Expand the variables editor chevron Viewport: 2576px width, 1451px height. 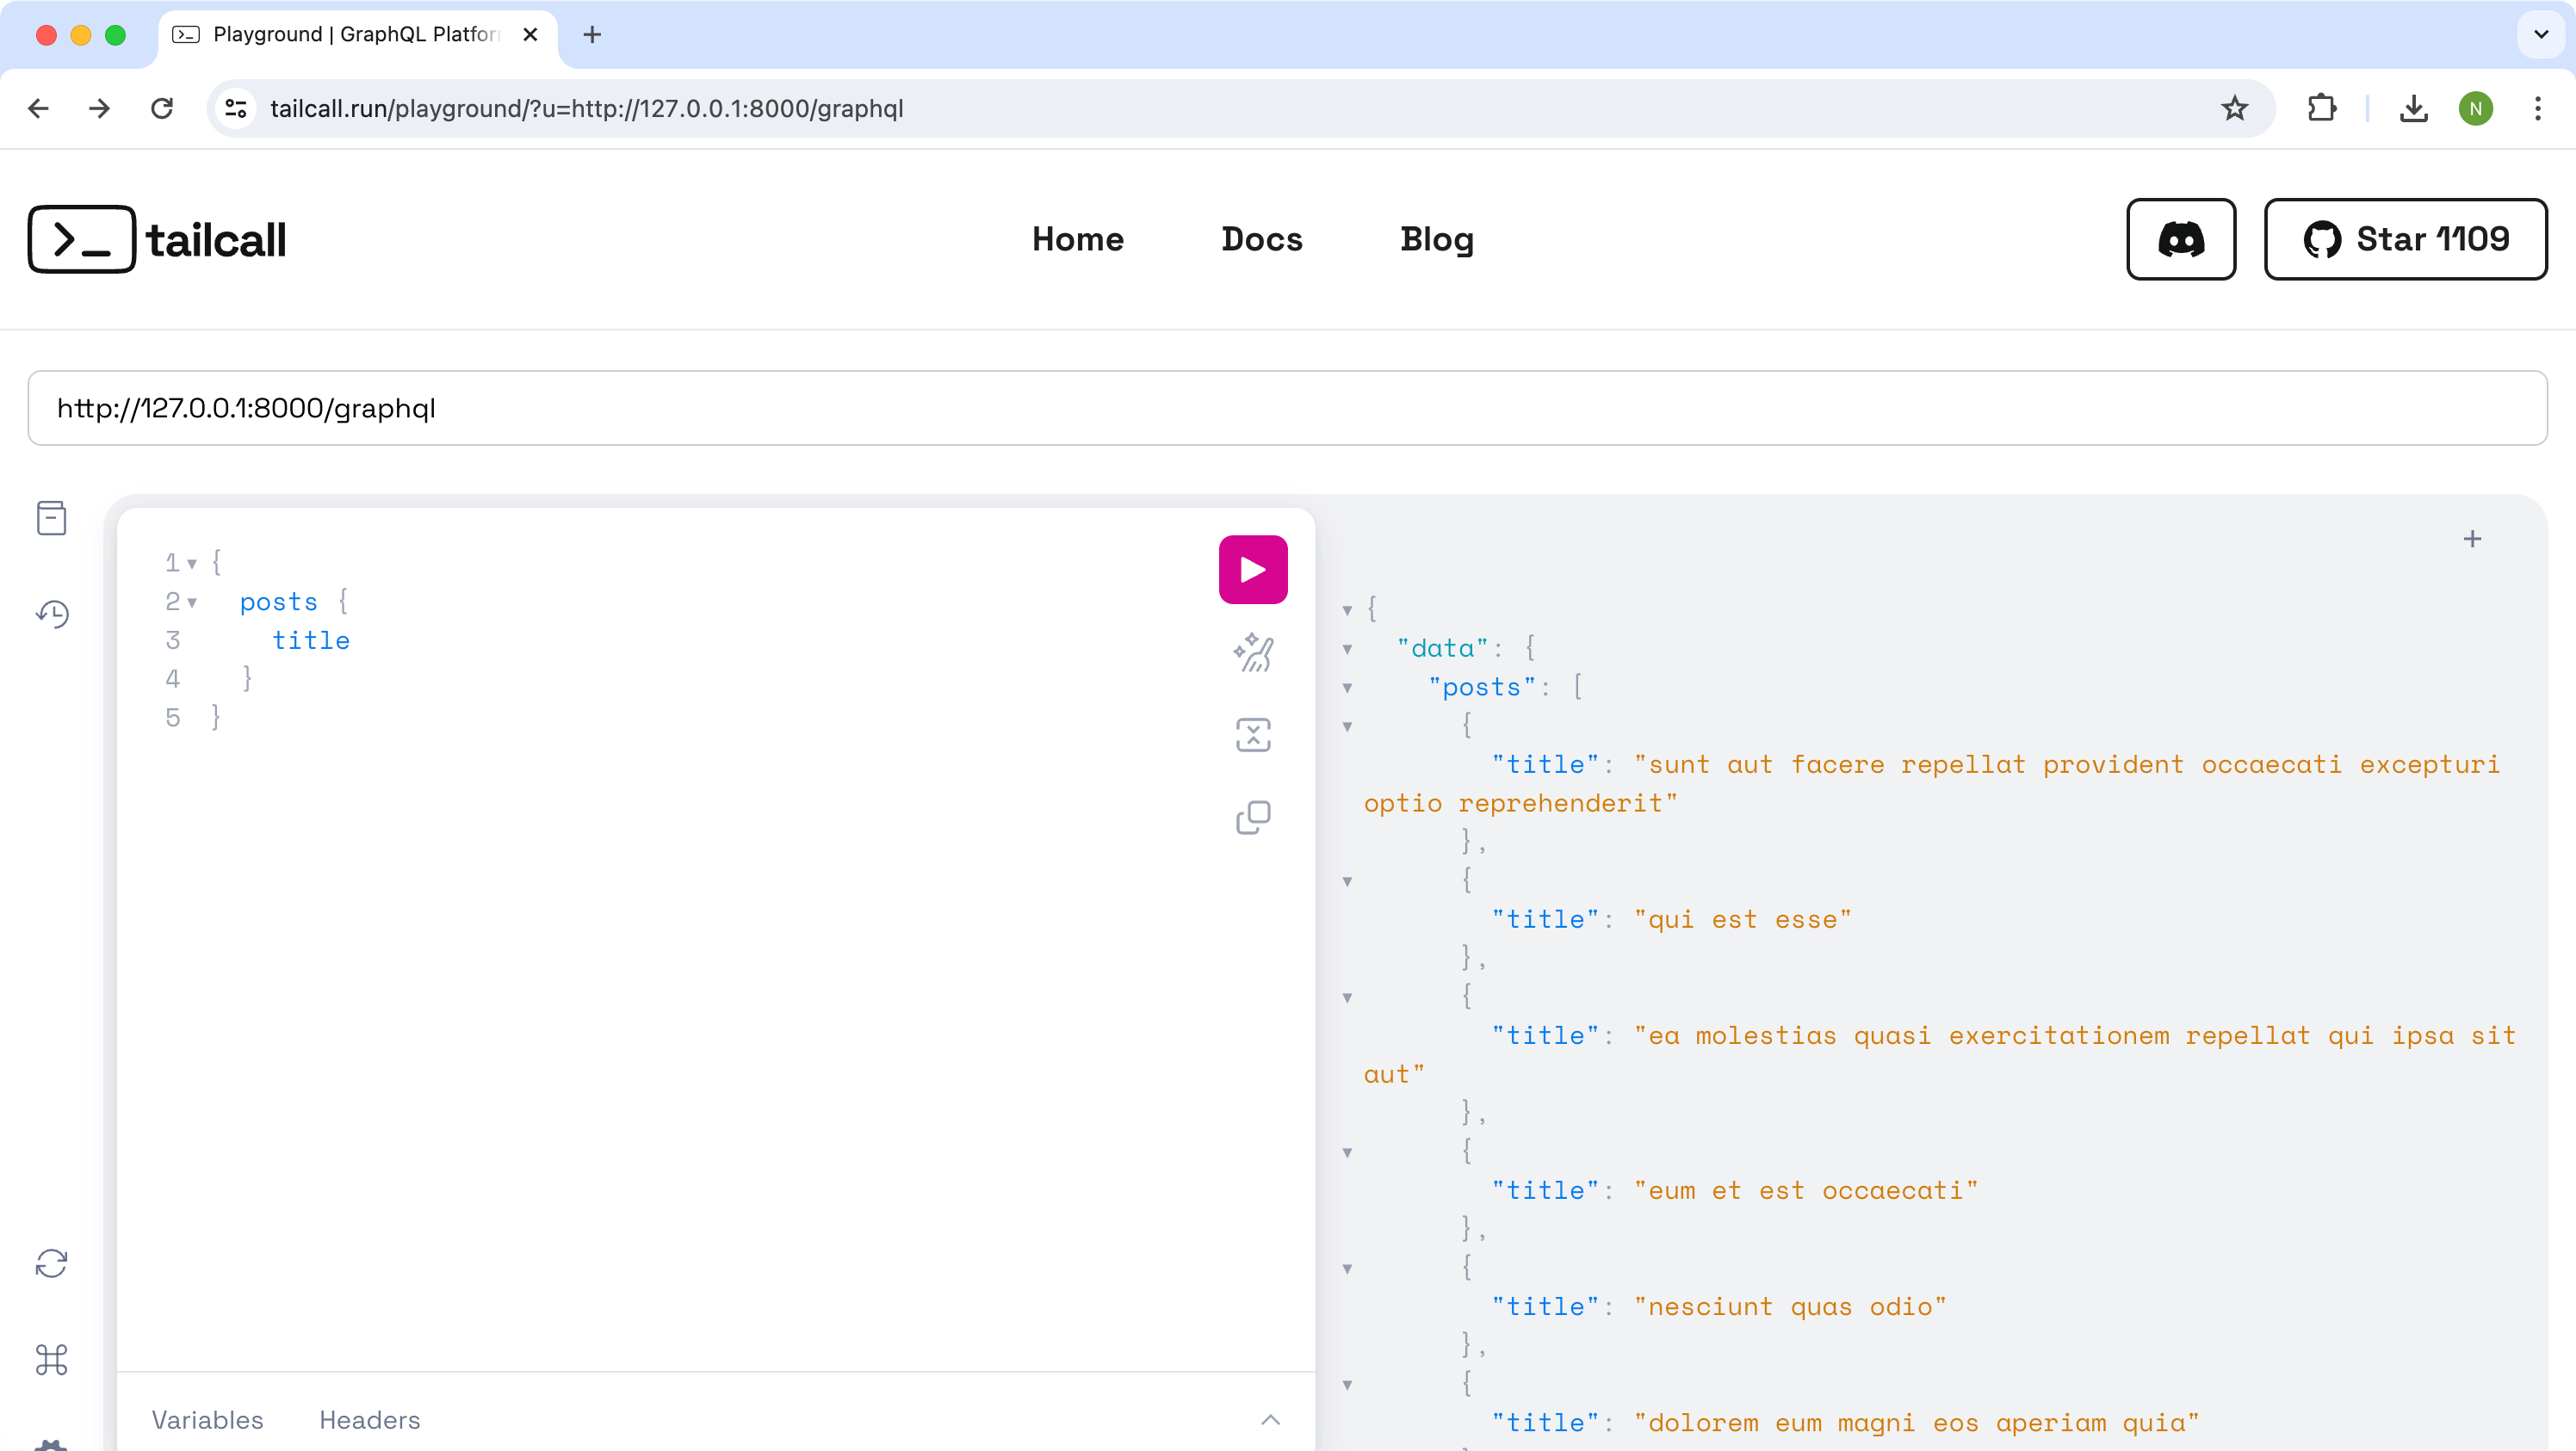[1270, 1420]
